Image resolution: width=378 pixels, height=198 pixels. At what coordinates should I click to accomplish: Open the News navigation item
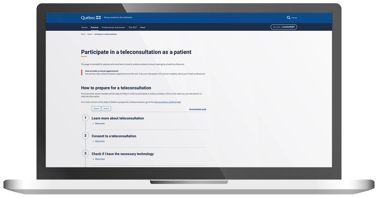click(x=143, y=27)
